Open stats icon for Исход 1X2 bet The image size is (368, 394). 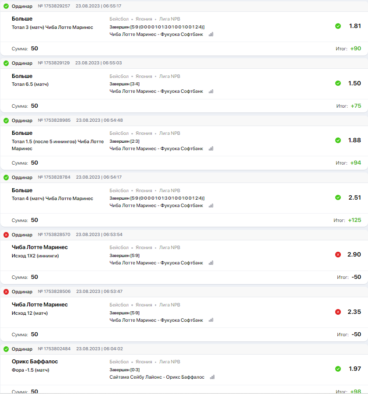[x=211, y=263]
